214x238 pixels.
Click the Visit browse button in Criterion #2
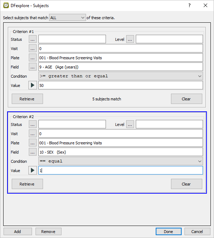[33, 134]
